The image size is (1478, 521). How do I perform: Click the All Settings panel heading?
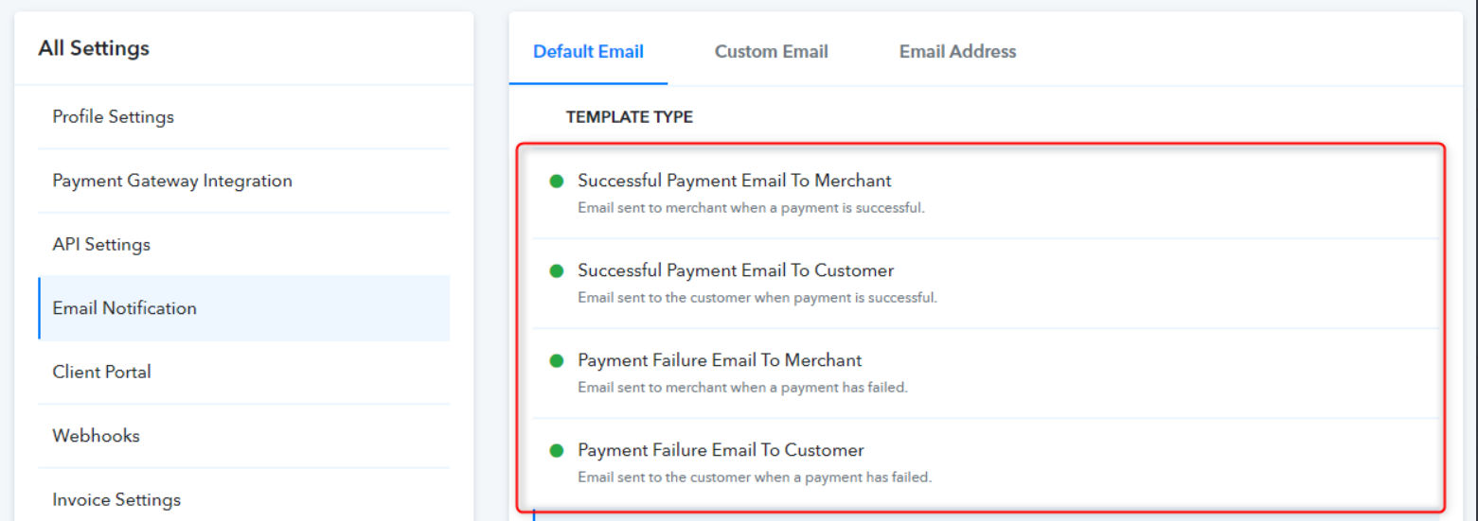coord(94,48)
